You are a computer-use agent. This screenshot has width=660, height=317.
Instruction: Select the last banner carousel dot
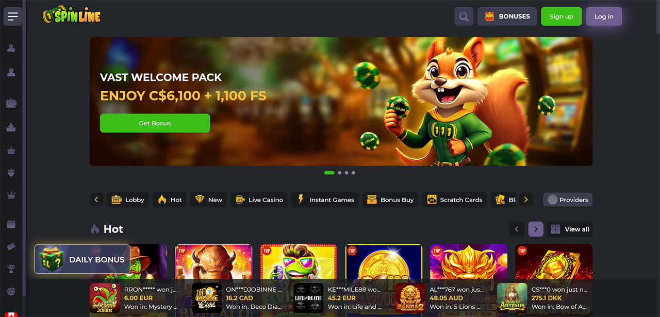tap(353, 173)
